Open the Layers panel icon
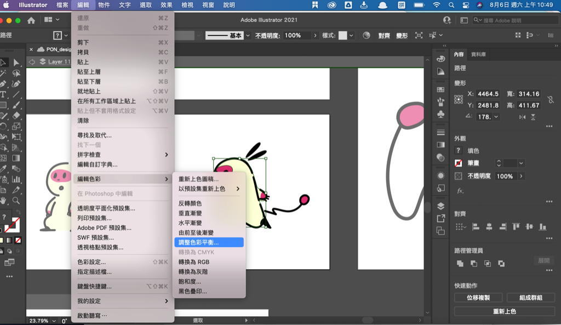 tap(440, 206)
